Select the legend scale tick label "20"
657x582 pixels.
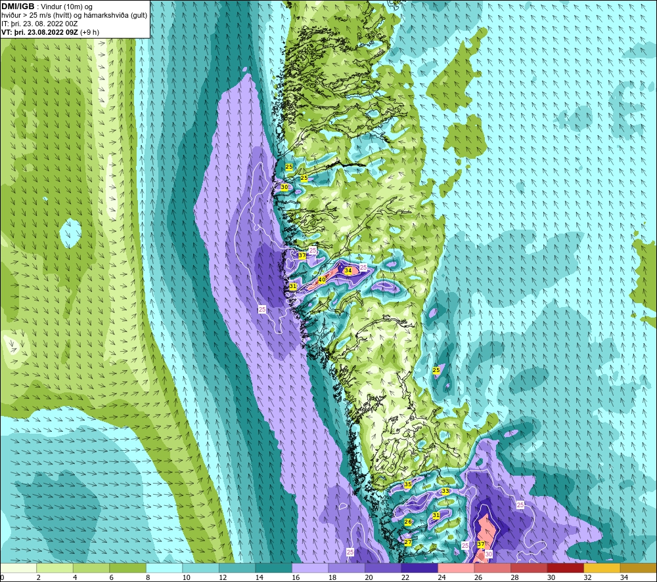pyautogui.click(x=369, y=577)
